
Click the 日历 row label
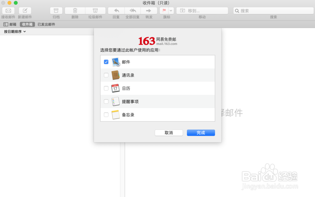pyautogui.click(x=126, y=88)
